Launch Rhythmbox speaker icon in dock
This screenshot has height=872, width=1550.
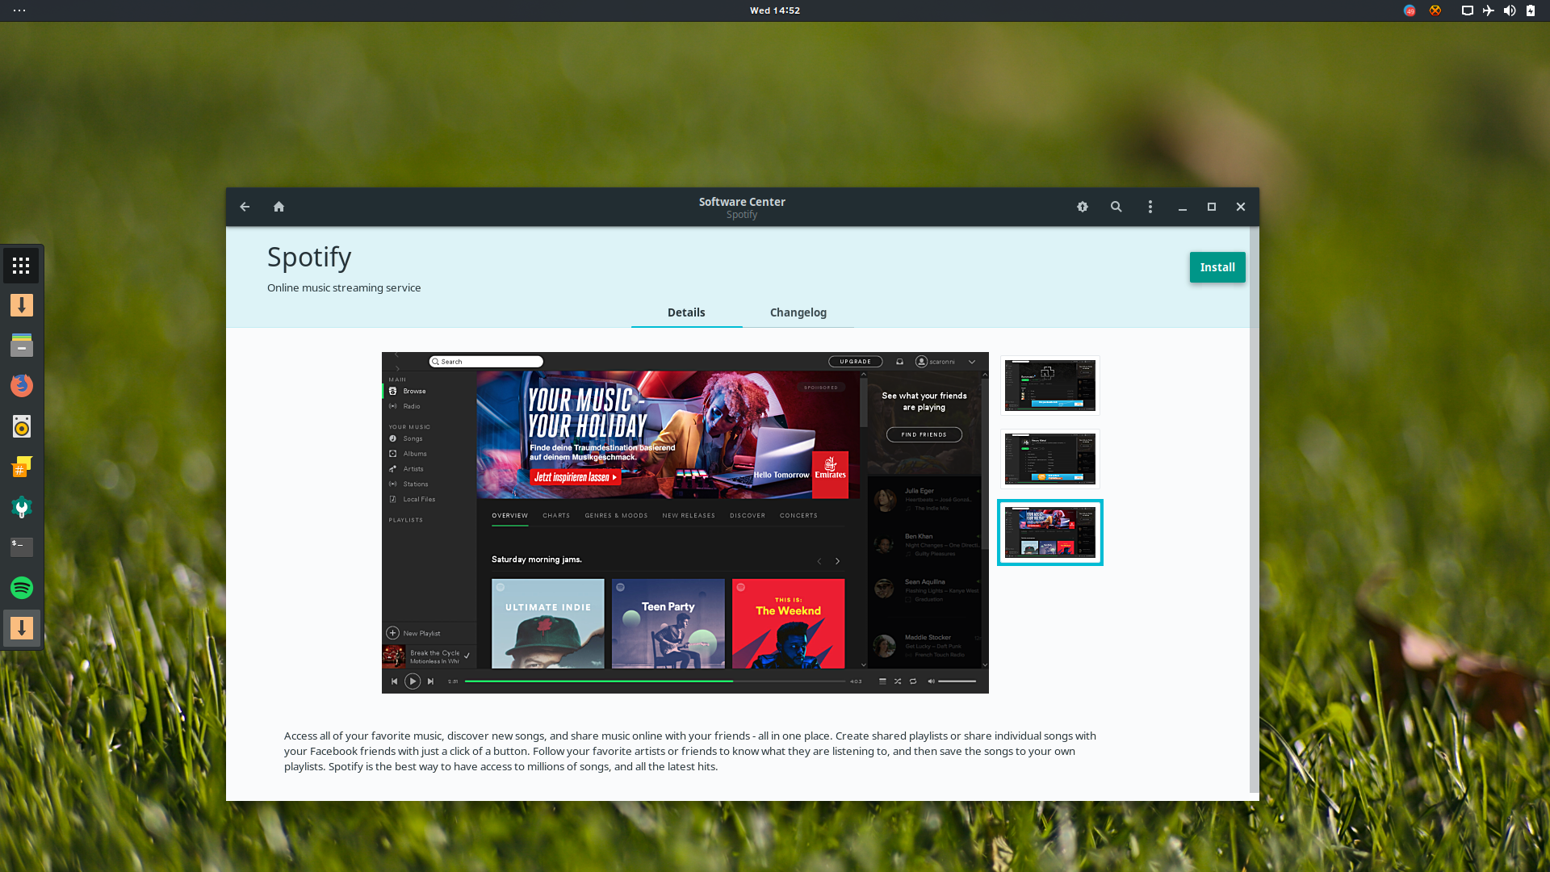coord(22,426)
